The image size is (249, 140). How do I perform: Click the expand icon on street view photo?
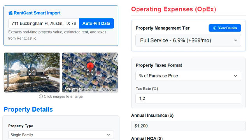point(32,72)
